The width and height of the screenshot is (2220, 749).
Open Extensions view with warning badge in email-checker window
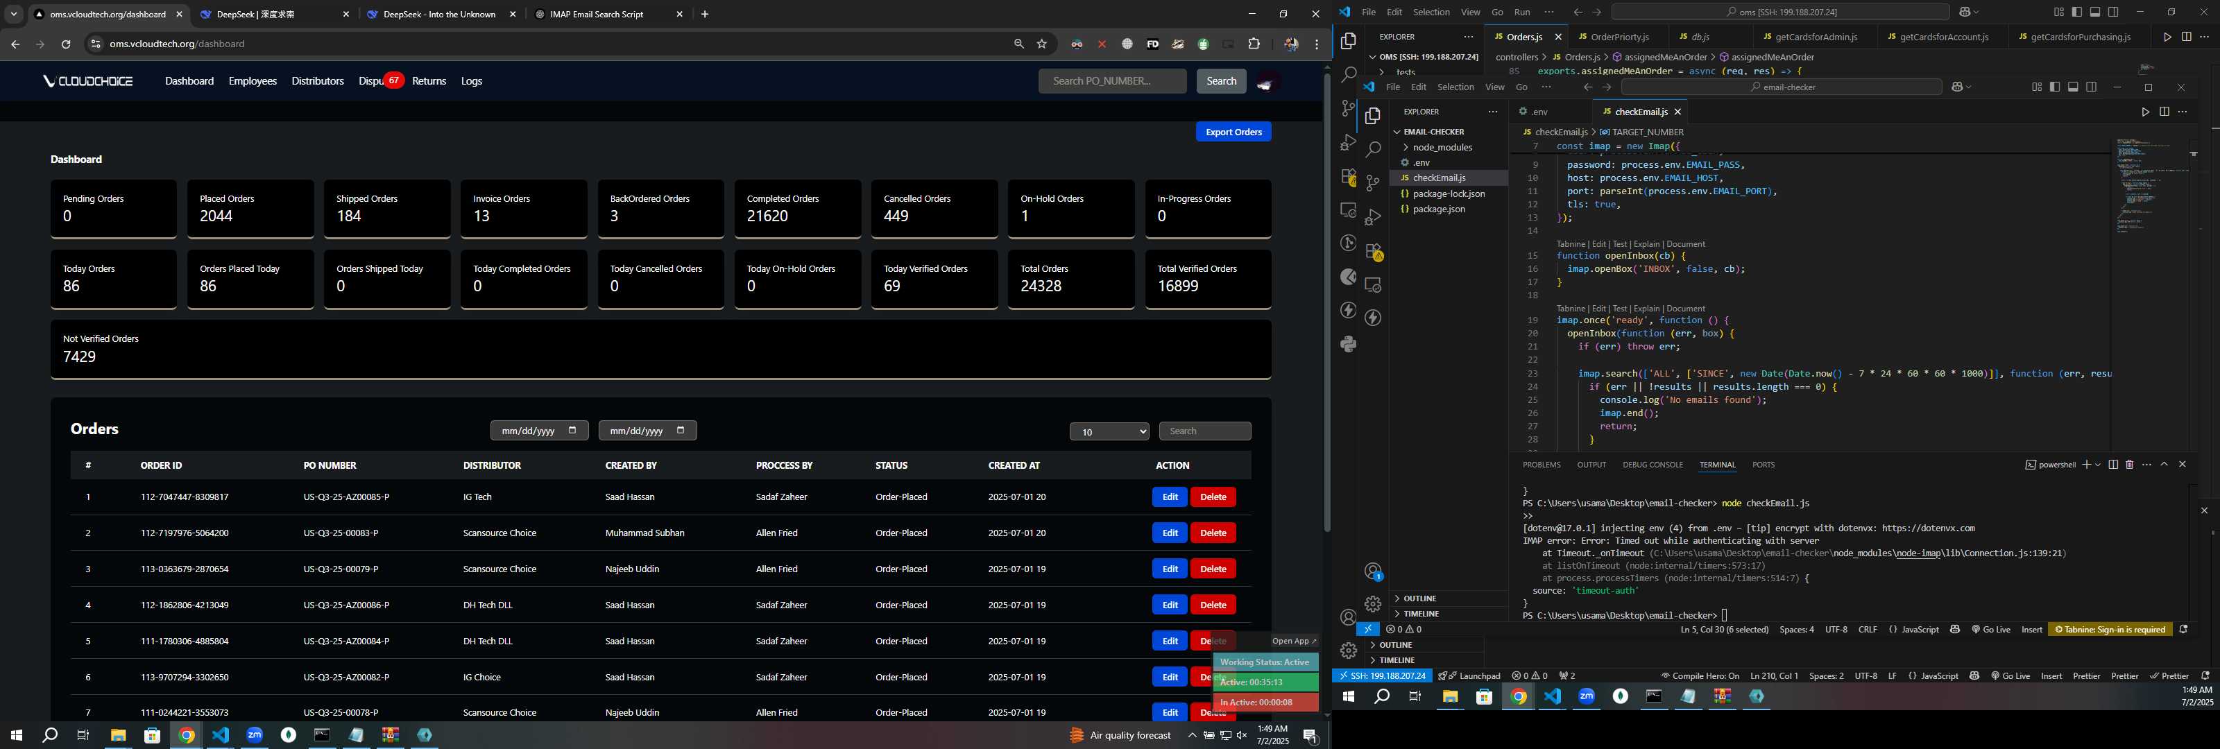point(1373,251)
